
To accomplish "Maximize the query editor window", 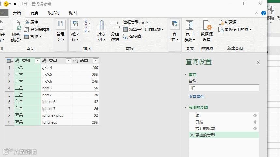I will click(x=245, y=4).
